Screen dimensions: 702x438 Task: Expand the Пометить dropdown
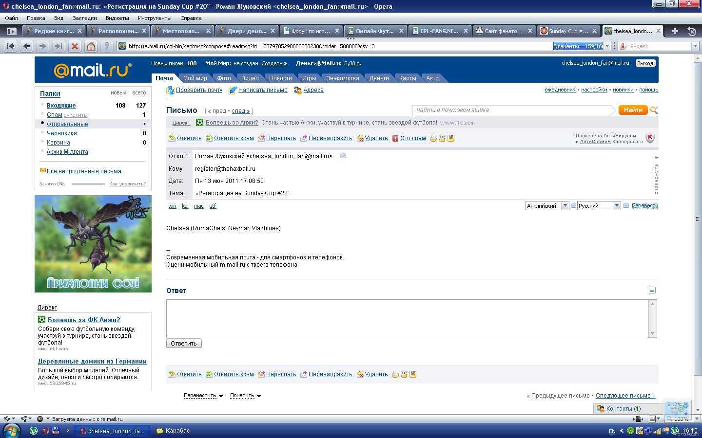[x=245, y=396]
